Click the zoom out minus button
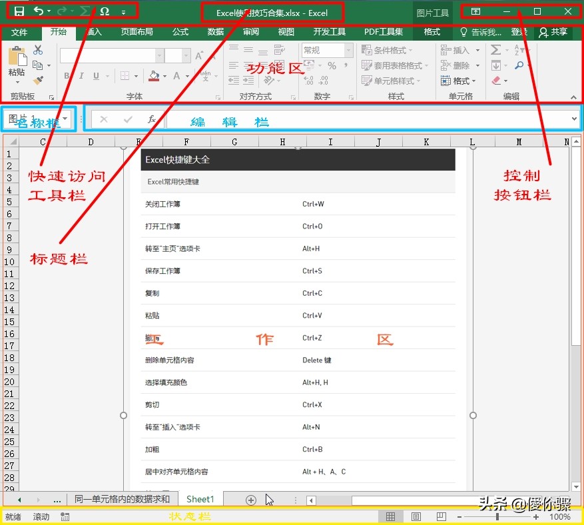The width and height of the screenshot is (584, 525). (x=459, y=517)
